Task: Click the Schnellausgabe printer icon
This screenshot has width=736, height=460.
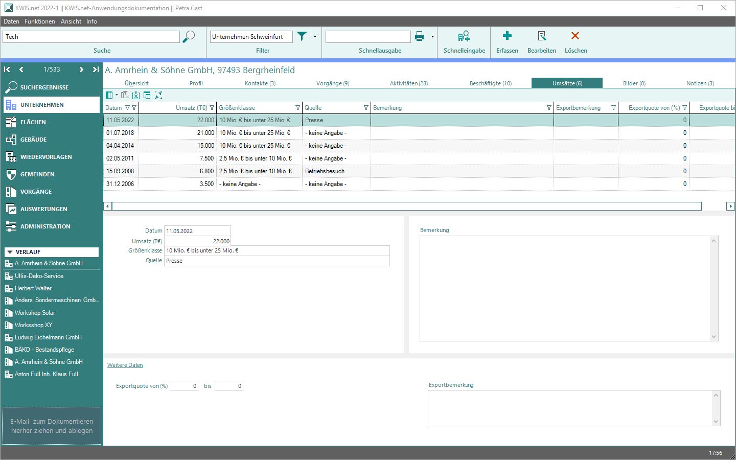Action: point(420,36)
